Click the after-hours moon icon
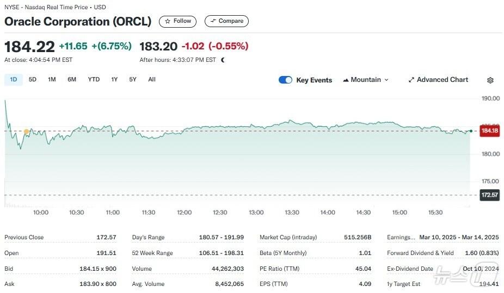Image resolution: width=504 pixels, height=293 pixels. 223,60
